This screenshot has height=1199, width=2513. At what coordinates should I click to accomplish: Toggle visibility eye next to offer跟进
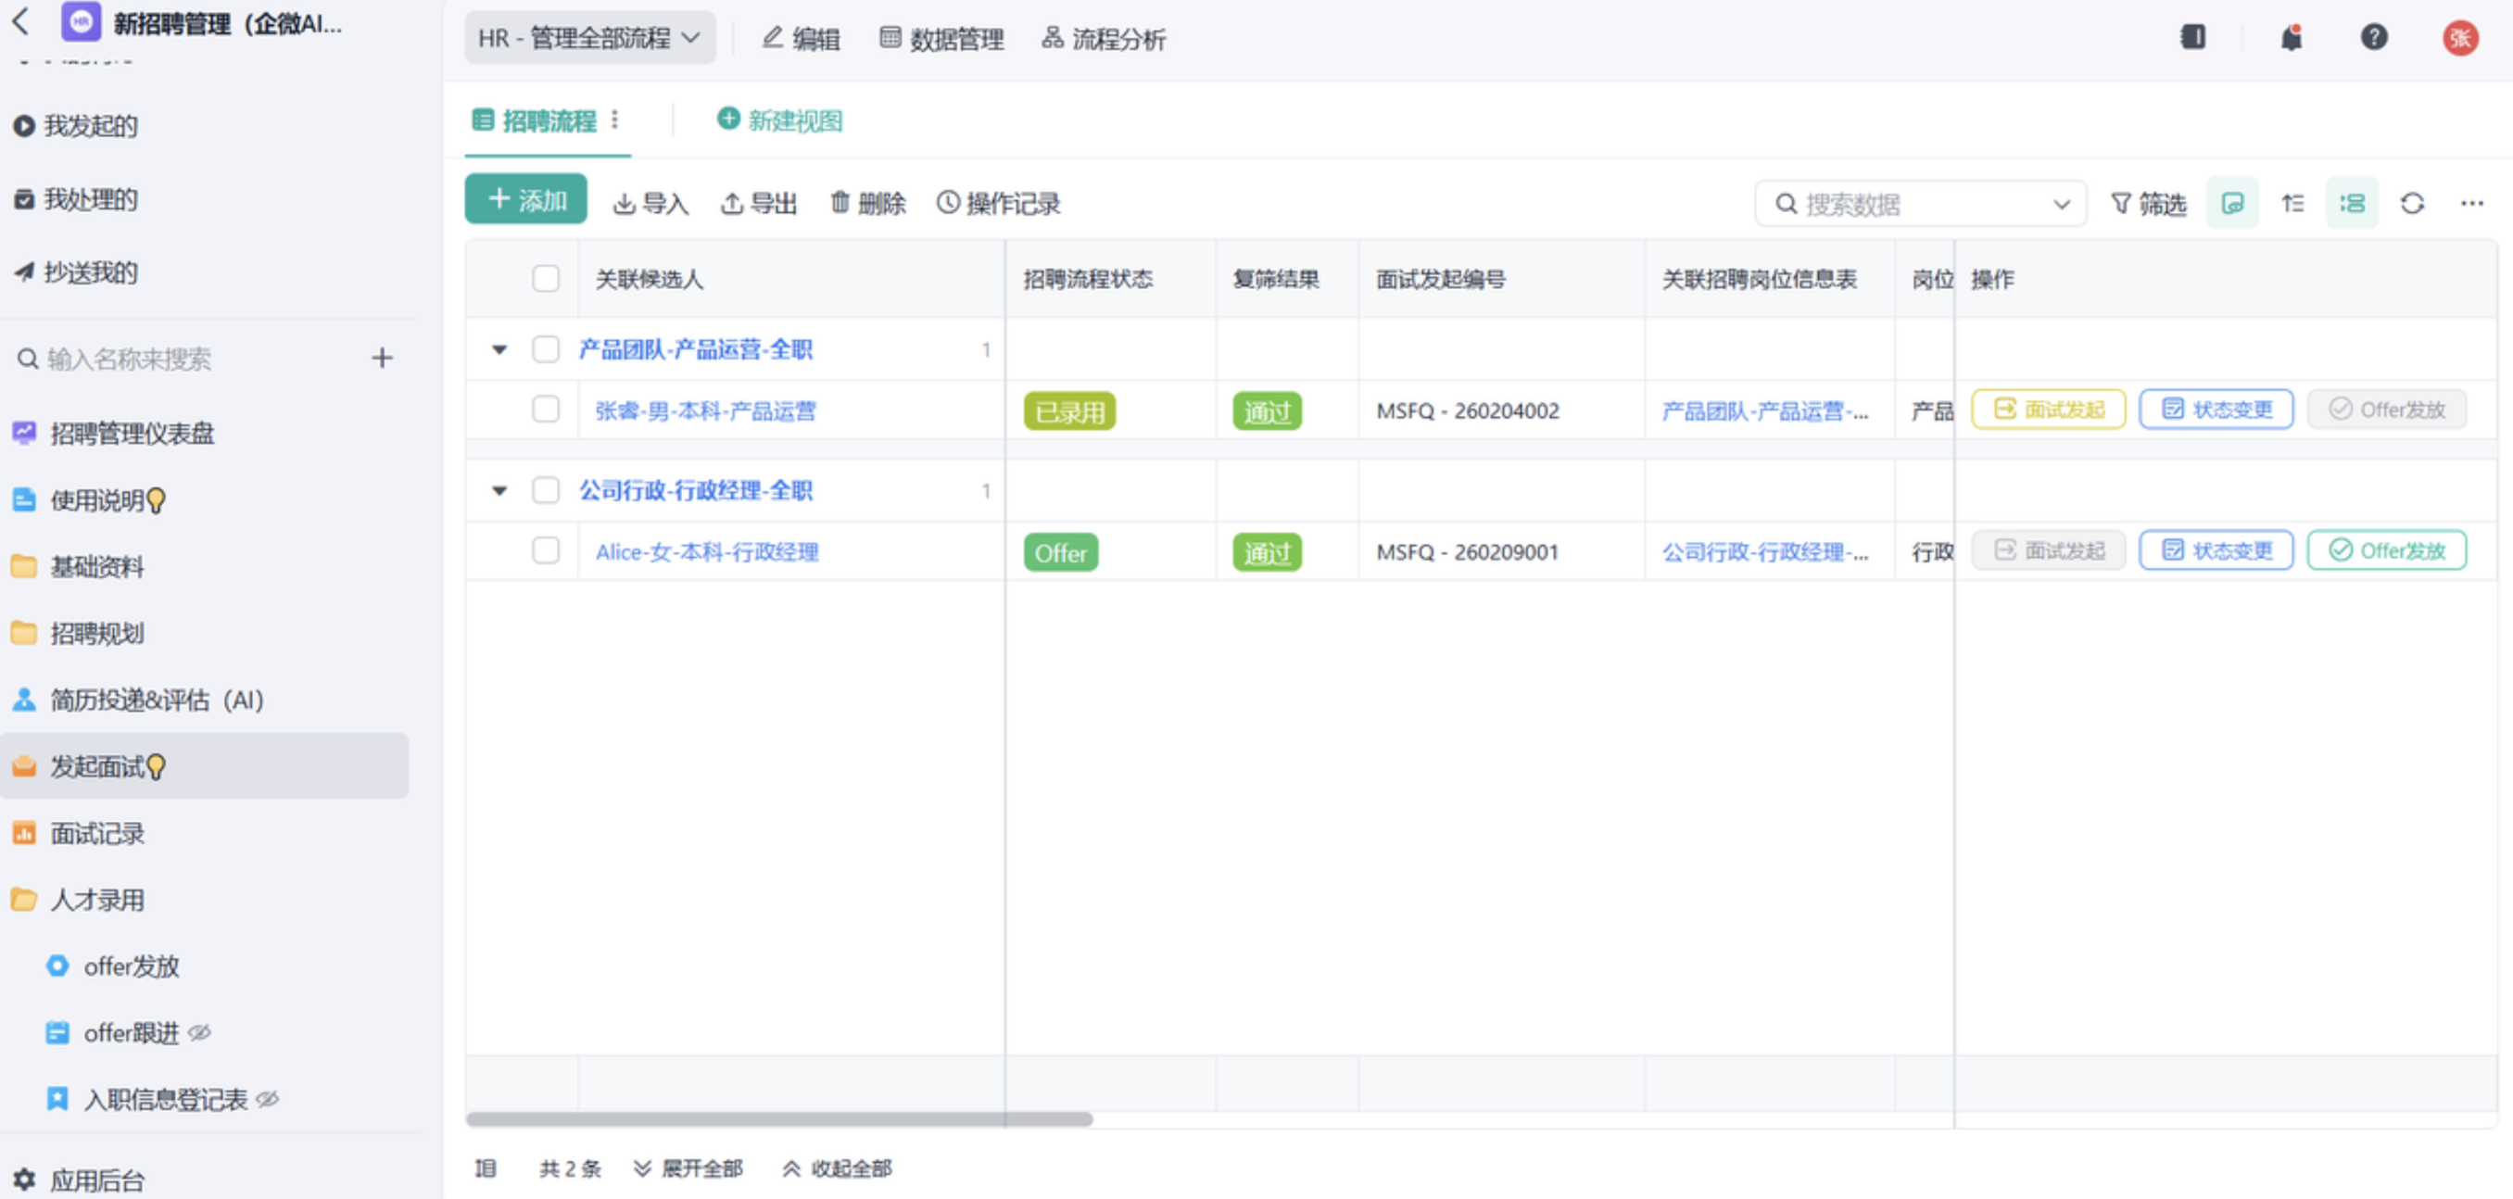point(199,1033)
